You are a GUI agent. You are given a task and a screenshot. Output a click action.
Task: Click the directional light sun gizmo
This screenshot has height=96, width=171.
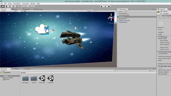75,28
